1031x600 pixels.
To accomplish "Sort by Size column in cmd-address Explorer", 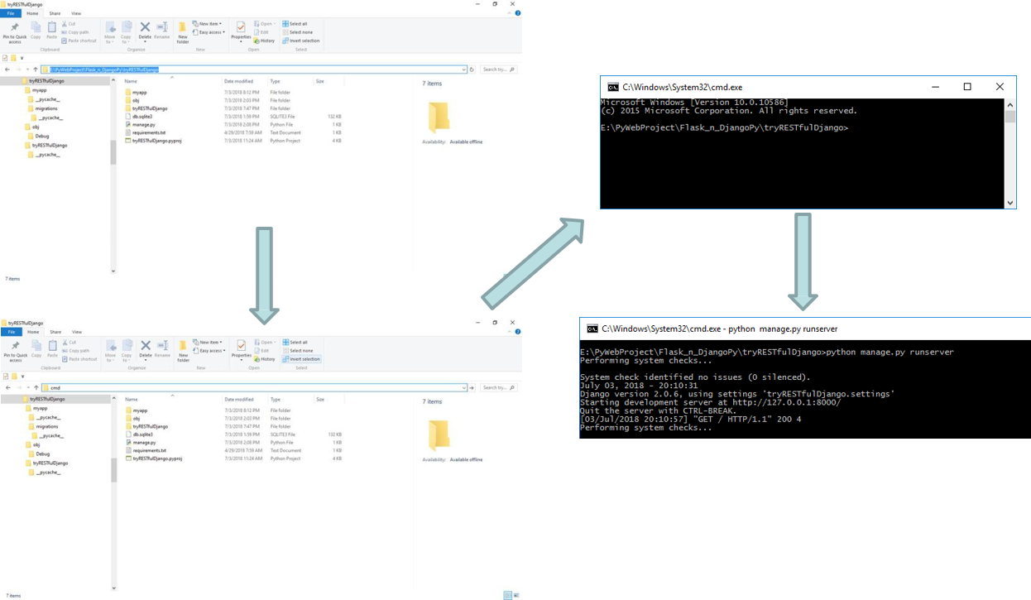I will [x=320, y=399].
